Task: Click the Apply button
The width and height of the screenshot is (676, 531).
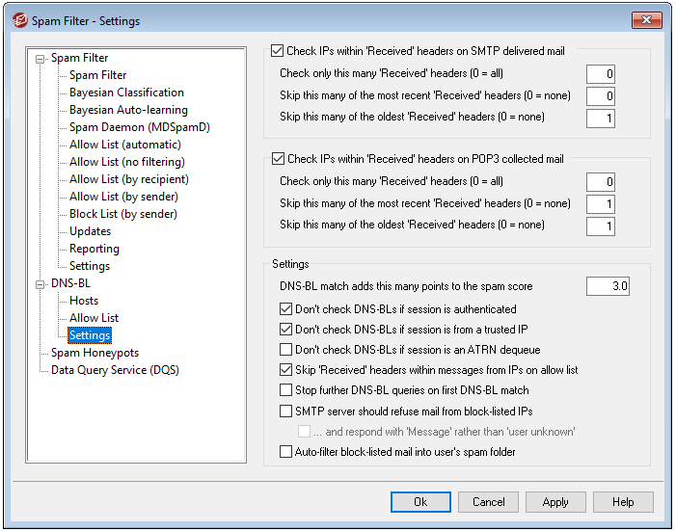Action: click(x=555, y=502)
